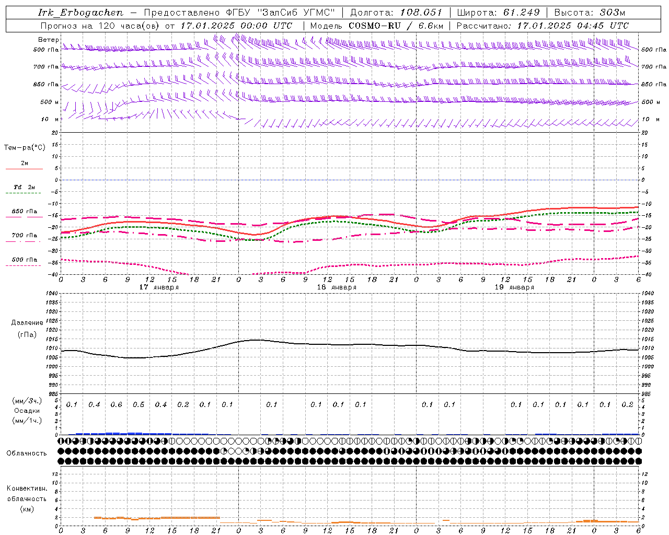Click the precipitation value "0.6"
This screenshot has height=535, width=669.
tap(116, 405)
